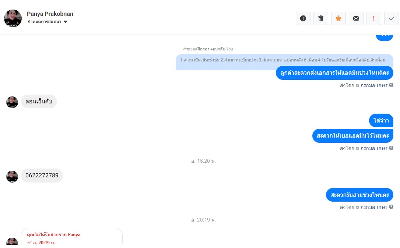Click the ตอนเย็นคับ message bubble
This screenshot has width=400, height=248.
point(39,102)
